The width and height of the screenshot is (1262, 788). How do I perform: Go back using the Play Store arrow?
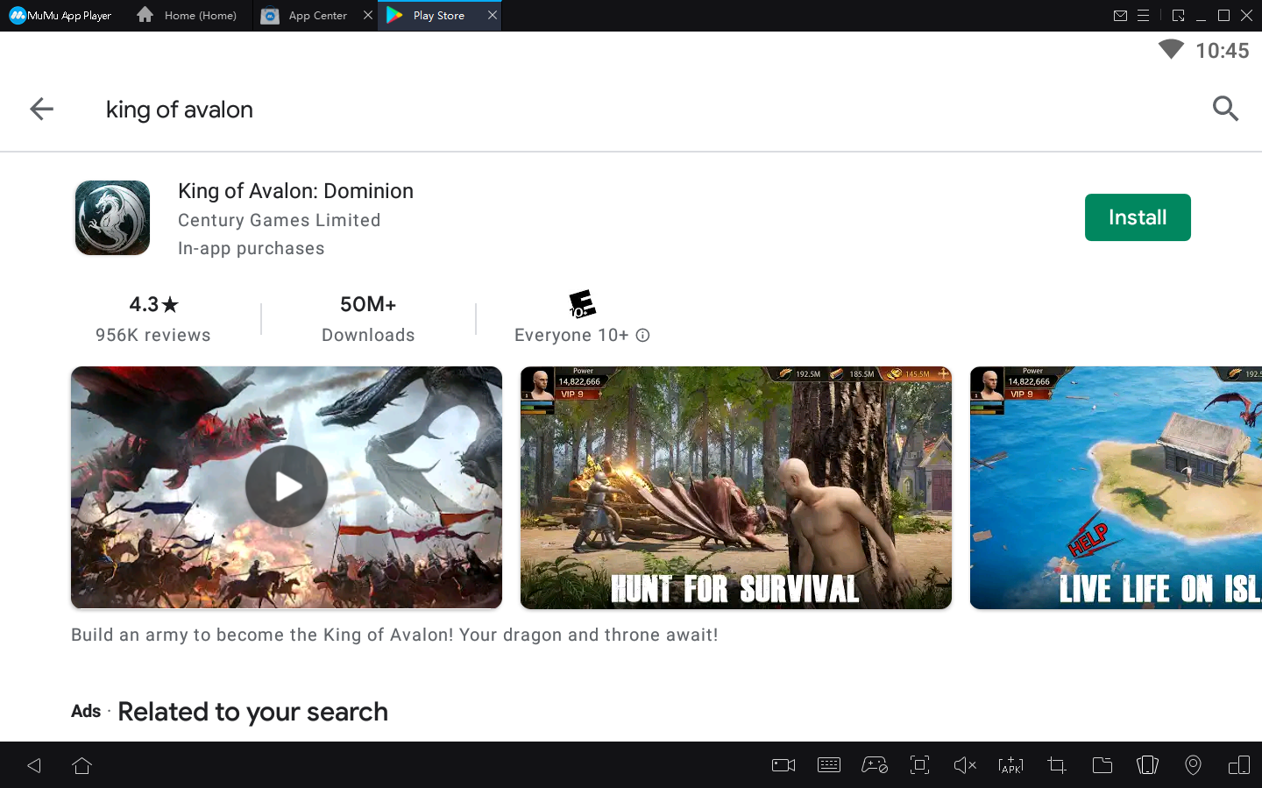point(41,109)
